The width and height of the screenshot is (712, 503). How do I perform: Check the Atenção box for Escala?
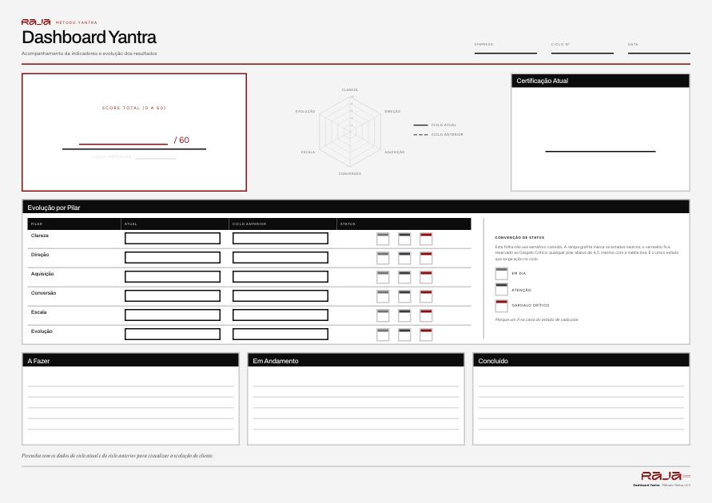click(x=404, y=315)
